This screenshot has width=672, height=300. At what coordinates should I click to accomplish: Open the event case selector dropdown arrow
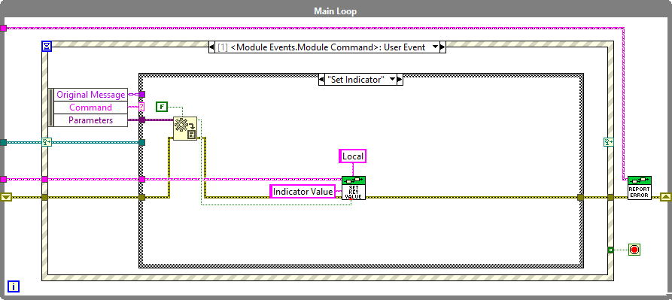(436, 47)
